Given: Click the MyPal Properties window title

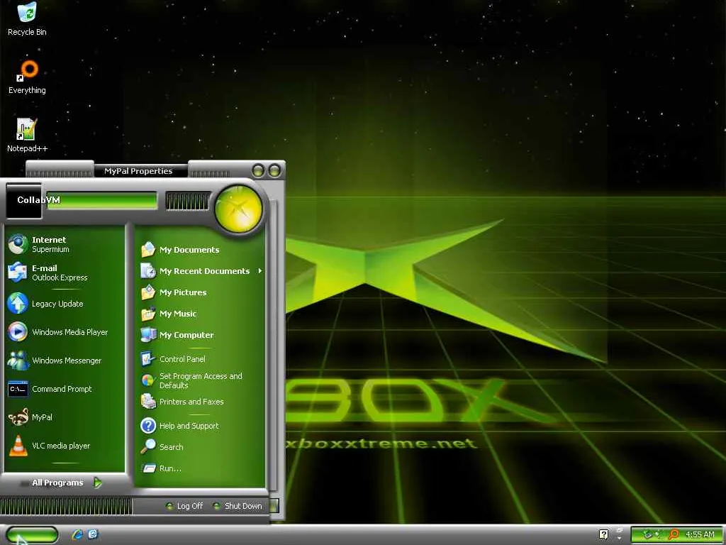Looking at the screenshot, I should [138, 170].
